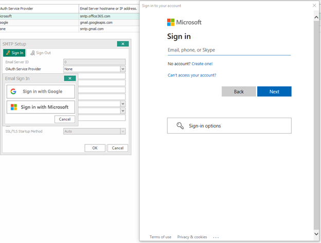Click the Email, phone, or Skype field
The width and height of the screenshot is (321, 243).
pos(229,50)
